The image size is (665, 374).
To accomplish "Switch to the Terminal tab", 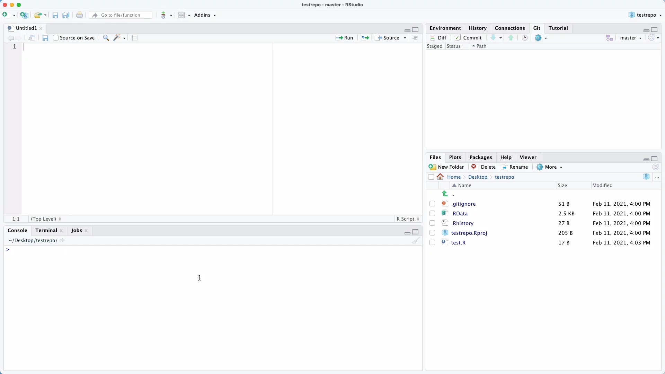I will point(46,231).
